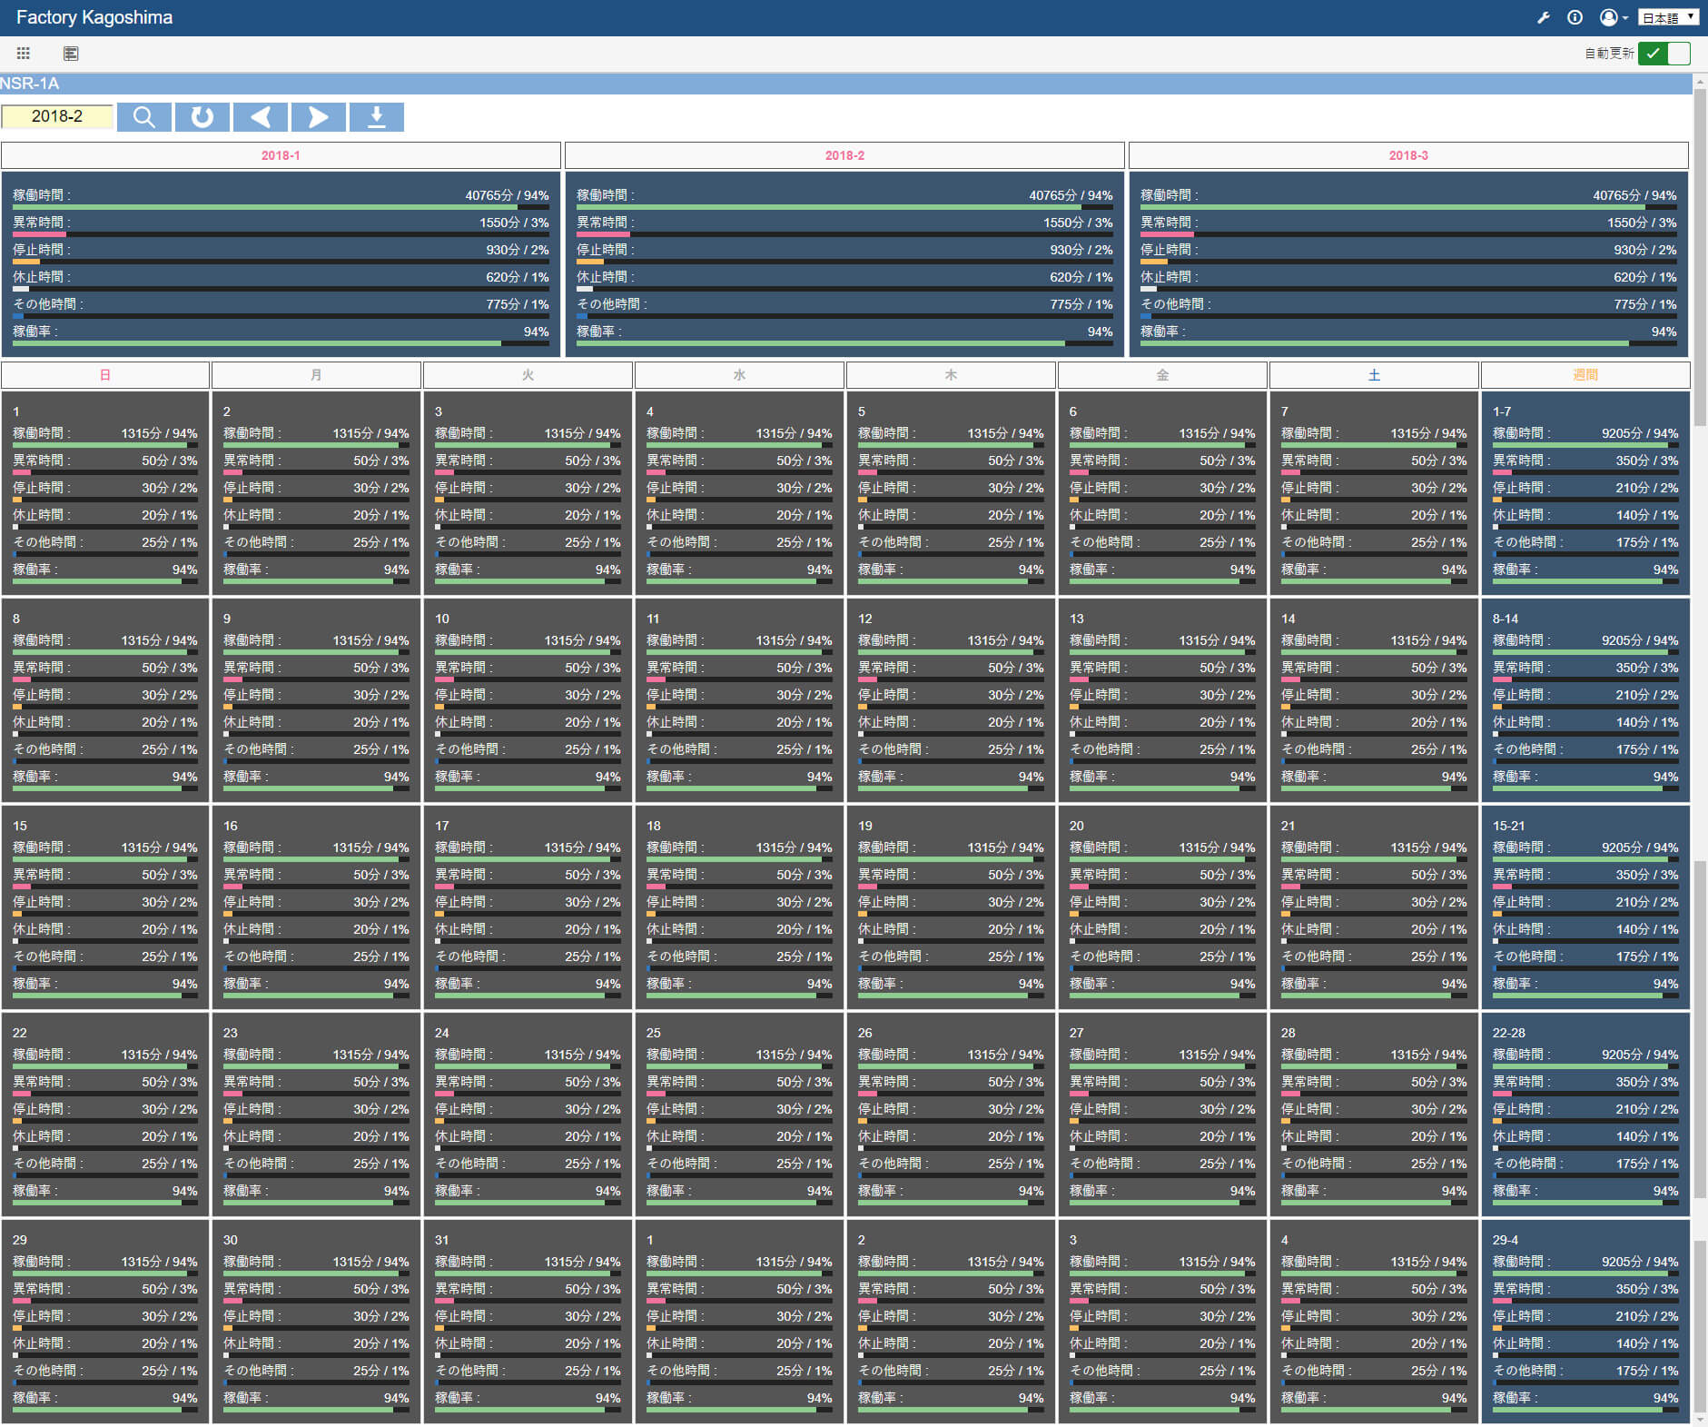The width and height of the screenshot is (1708, 1427).
Task: Click 350分 / 3% in the 15-21 week card
Action: pyautogui.click(x=1647, y=875)
